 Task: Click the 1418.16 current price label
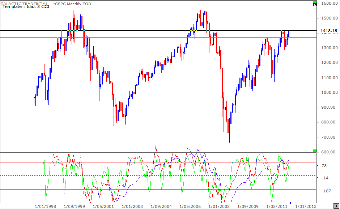coord(329,31)
